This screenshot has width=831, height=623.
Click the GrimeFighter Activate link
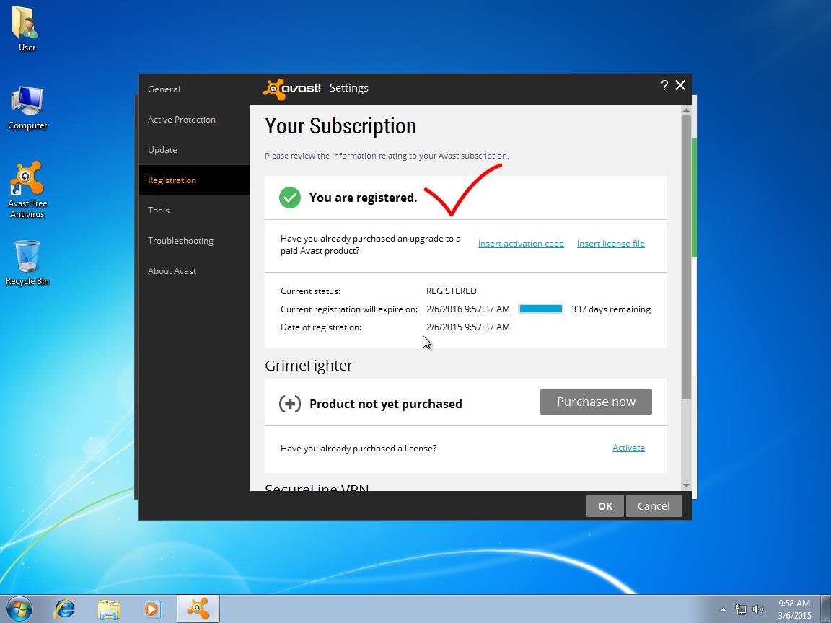(x=628, y=448)
